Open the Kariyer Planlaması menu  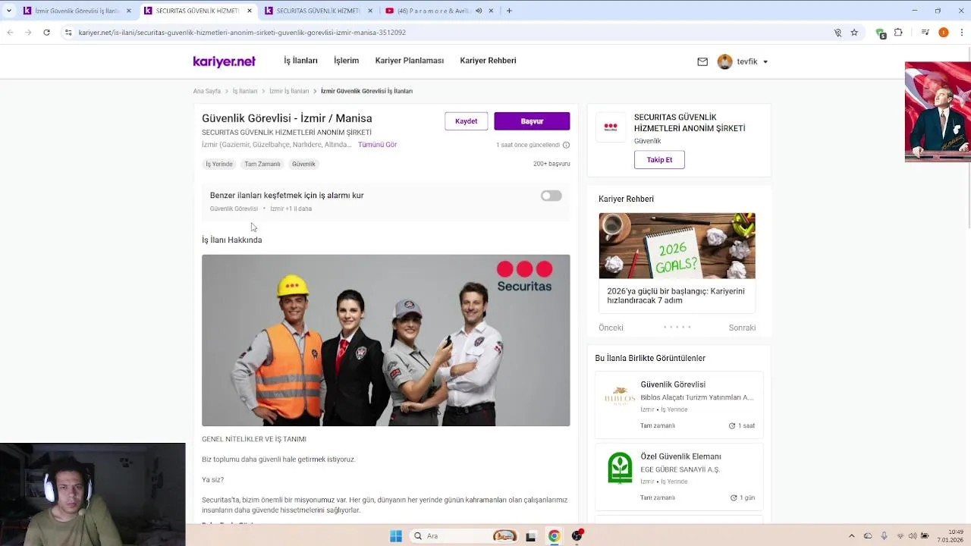(x=409, y=61)
